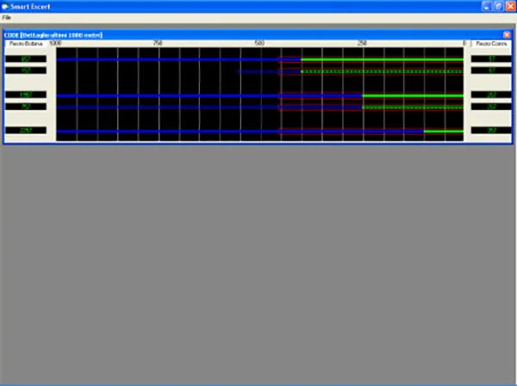Select the fourth Resto Comm value box
Image resolution: width=517 pixels, height=386 pixels.
click(x=491, y=107)
